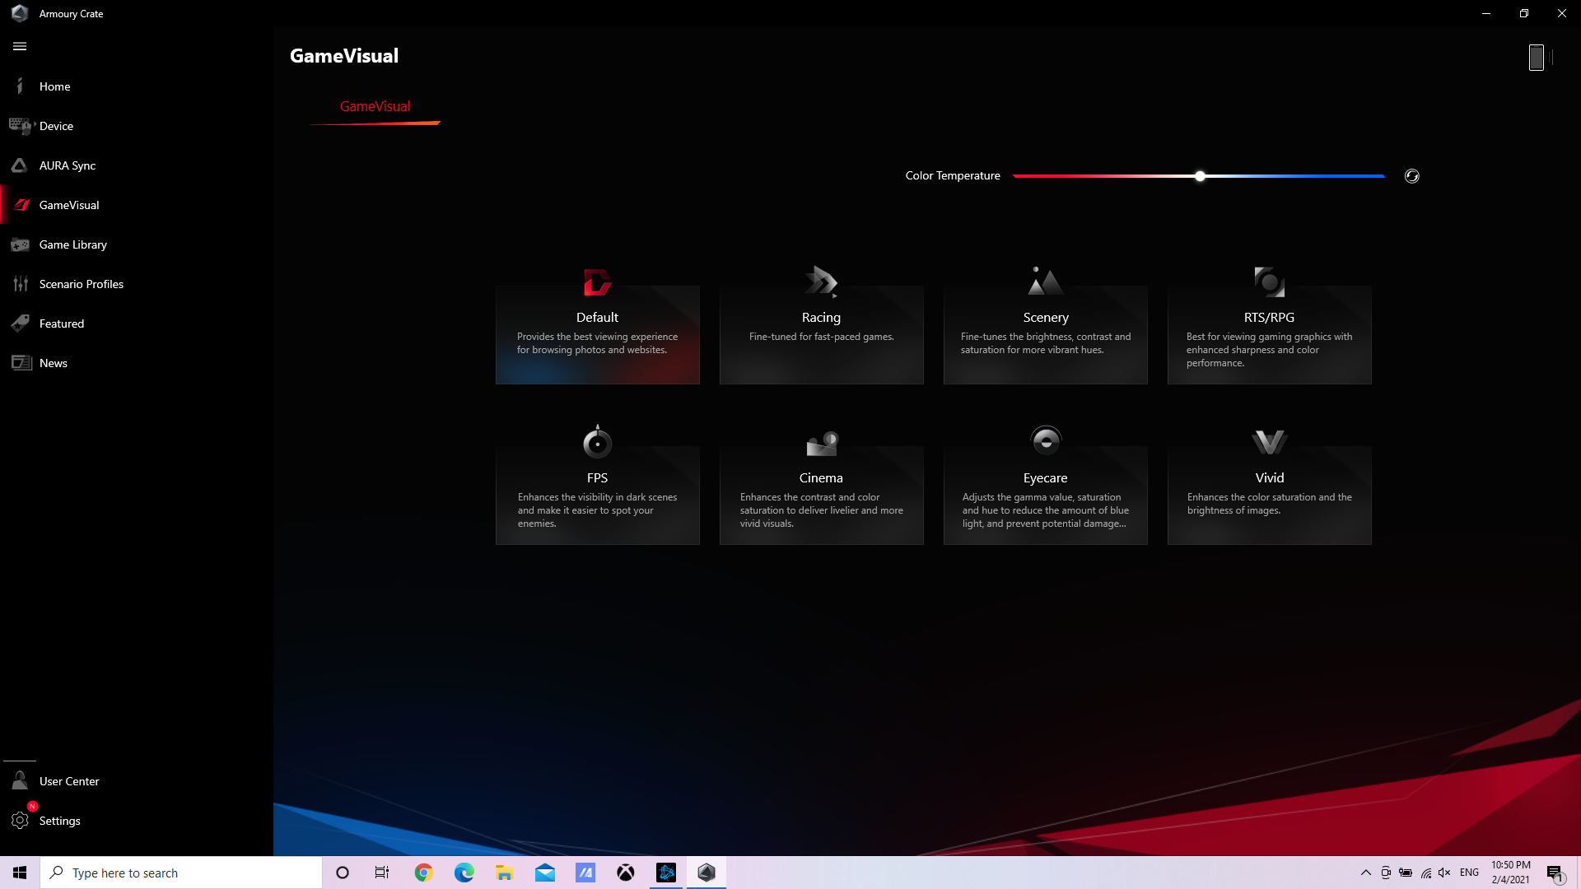Select the Racing visual mode card

(821, 334)
